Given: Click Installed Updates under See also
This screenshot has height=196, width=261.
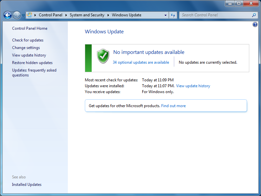Looking at the screenshot, I should tap(27, 185).
